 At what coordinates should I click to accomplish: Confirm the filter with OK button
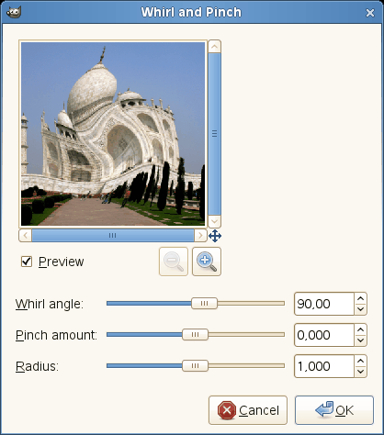click(334, 410)
